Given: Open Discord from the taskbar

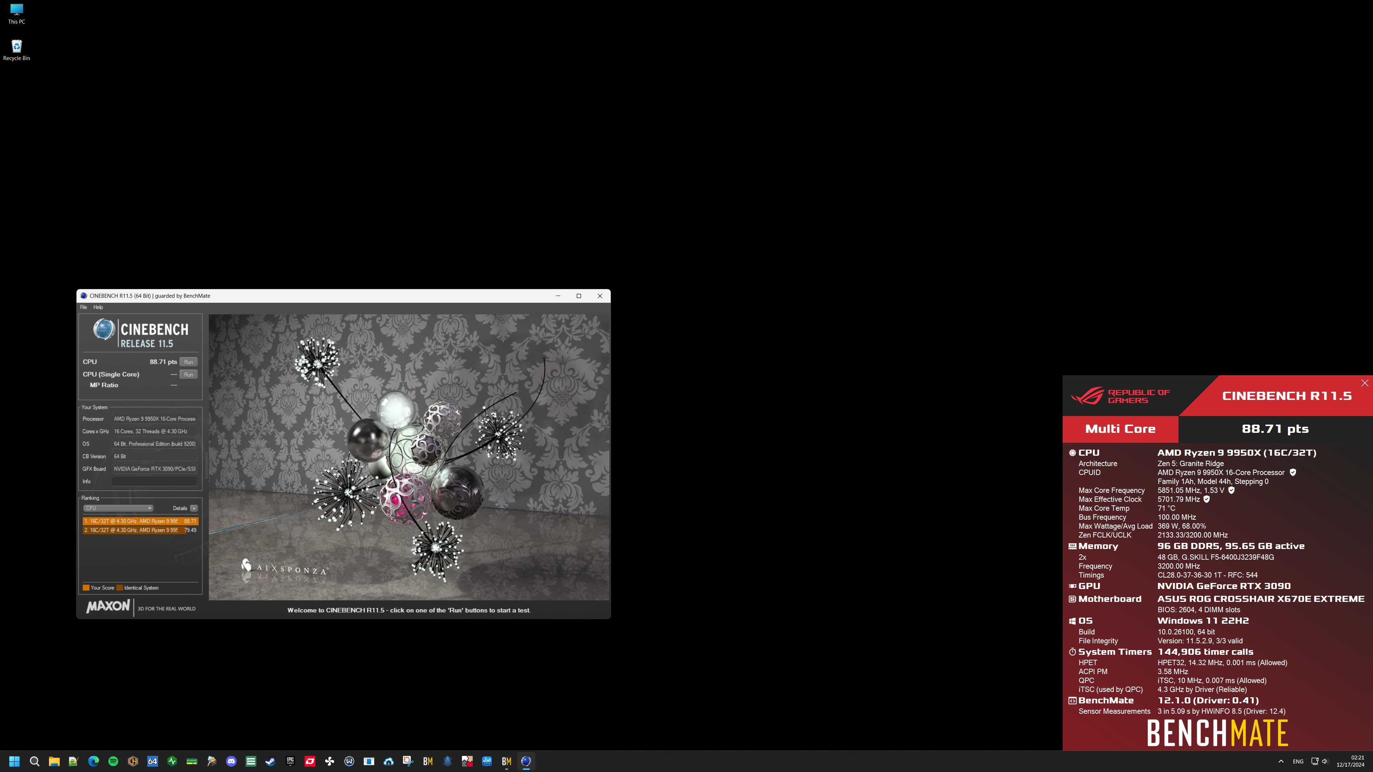Looking at the screenshot, I should 231,761.
